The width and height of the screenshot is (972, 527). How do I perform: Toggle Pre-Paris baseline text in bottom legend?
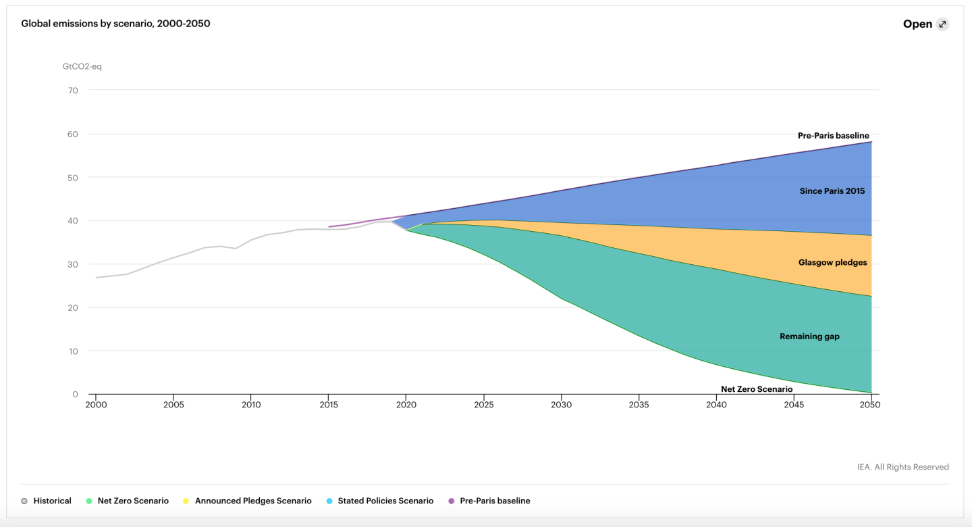[x=495, y=501]
